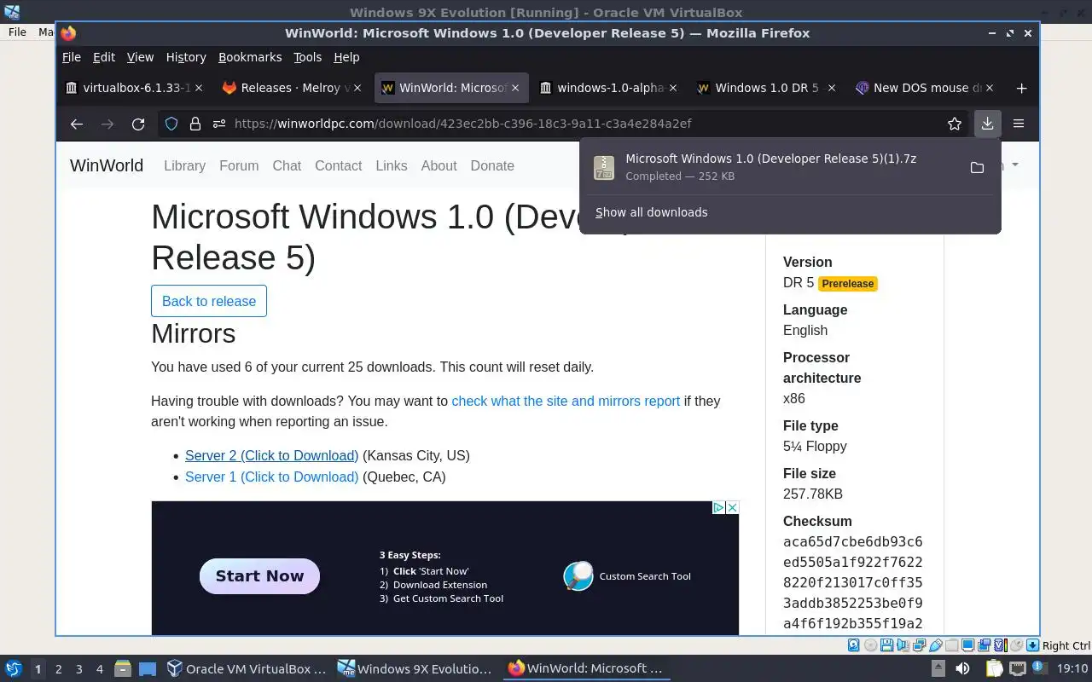The height and width of the screenshot is (682, 1092).
Task: Click VirtualBox display status icon
Action: coord(968,645)
